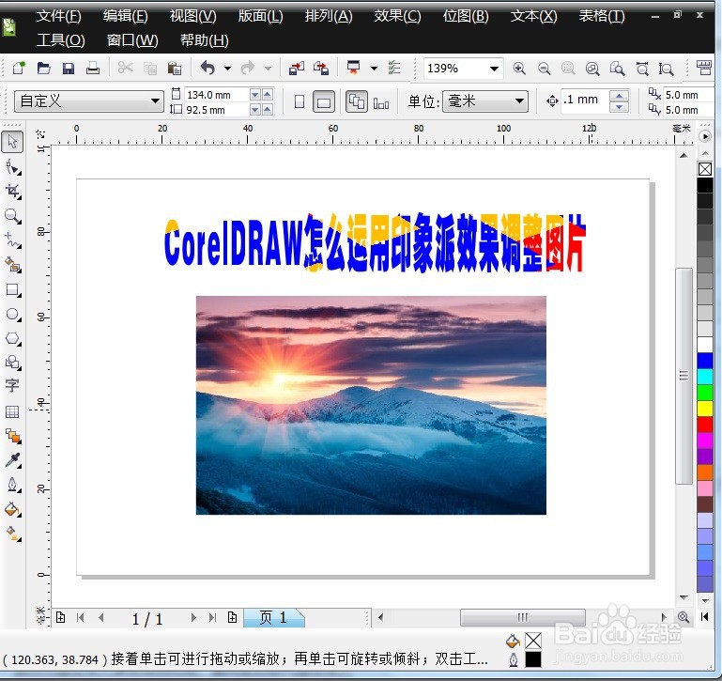
Task: Add a page after the last page
Action: point(233,617)
